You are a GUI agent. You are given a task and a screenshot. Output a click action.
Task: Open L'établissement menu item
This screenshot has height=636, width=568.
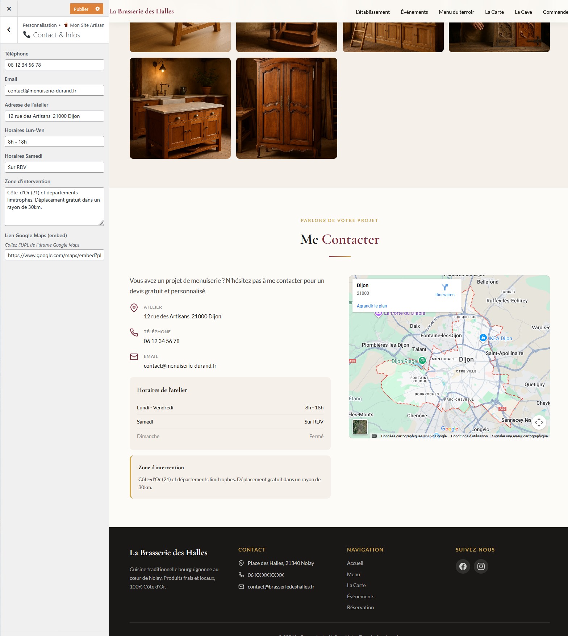373,12
